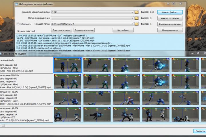Select fifth thumbnail in the 100.0% match row
Image resolution: width=206 pixels, height=137 pixels.
point(185,81)
